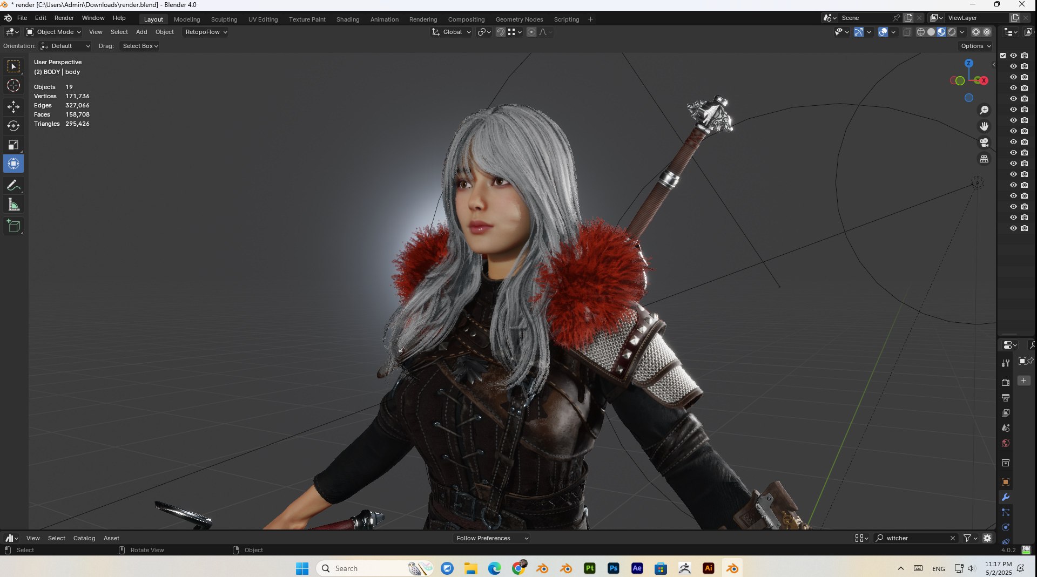Click the Blender logo menu icon

tap(8, 18)
